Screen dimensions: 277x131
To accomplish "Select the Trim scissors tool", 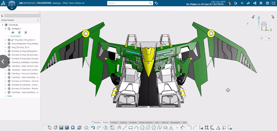I will click(201, 128).
